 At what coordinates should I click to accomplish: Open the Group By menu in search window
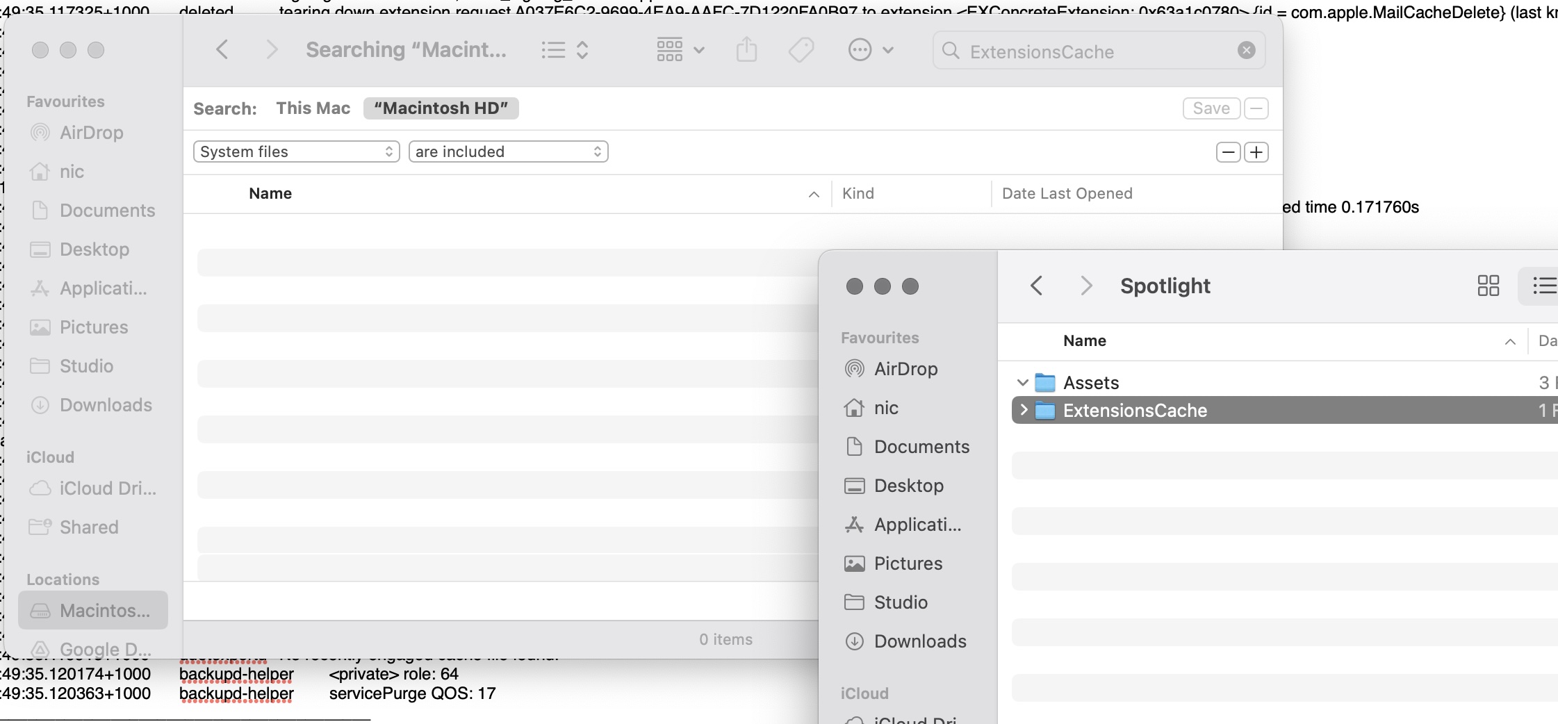[x=680, y=50]
